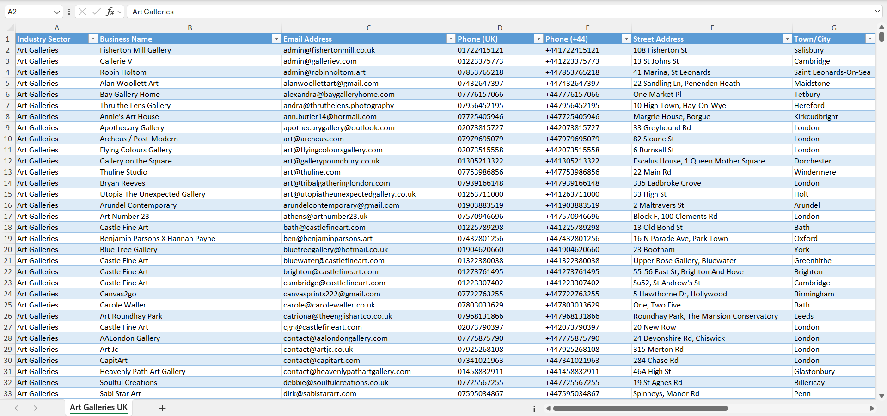Select column C header
This screenshot has width=887, height=416.
coord(369,28)
